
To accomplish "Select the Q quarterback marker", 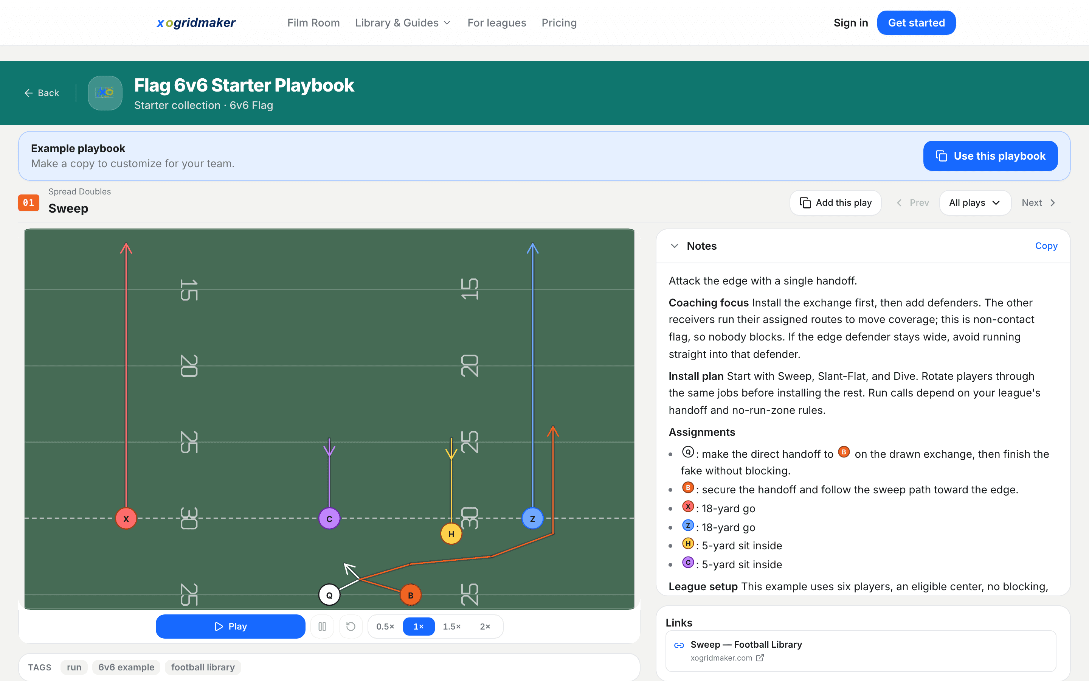I will (329, 595).
